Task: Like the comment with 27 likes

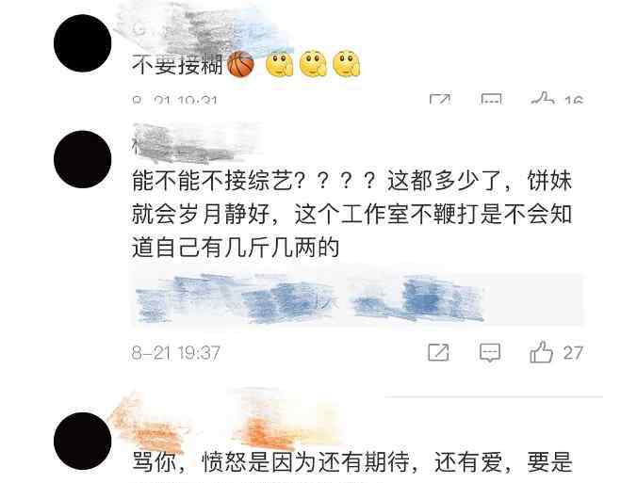Action: tap(541, 352)
